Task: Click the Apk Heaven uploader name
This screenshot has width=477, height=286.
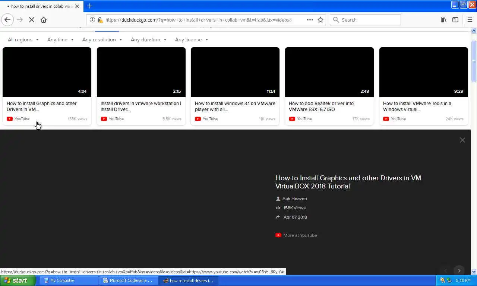Action: pyautogui.click(x=295, y=198)
